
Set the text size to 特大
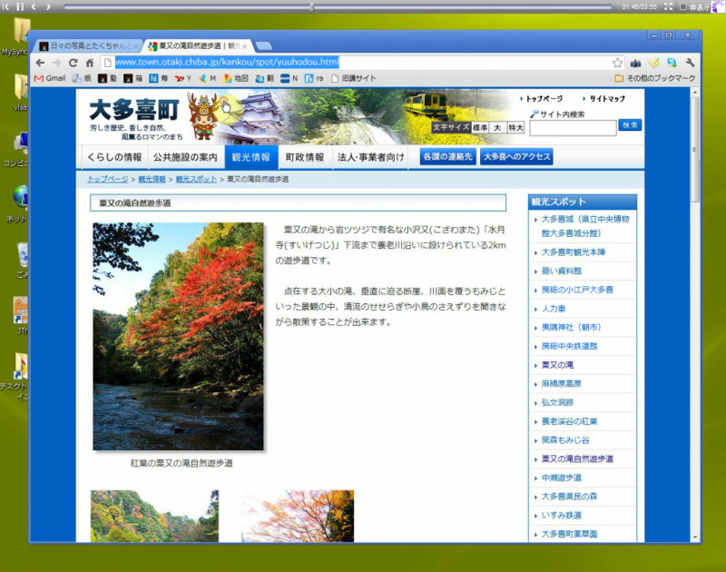[x=515, y=127]
